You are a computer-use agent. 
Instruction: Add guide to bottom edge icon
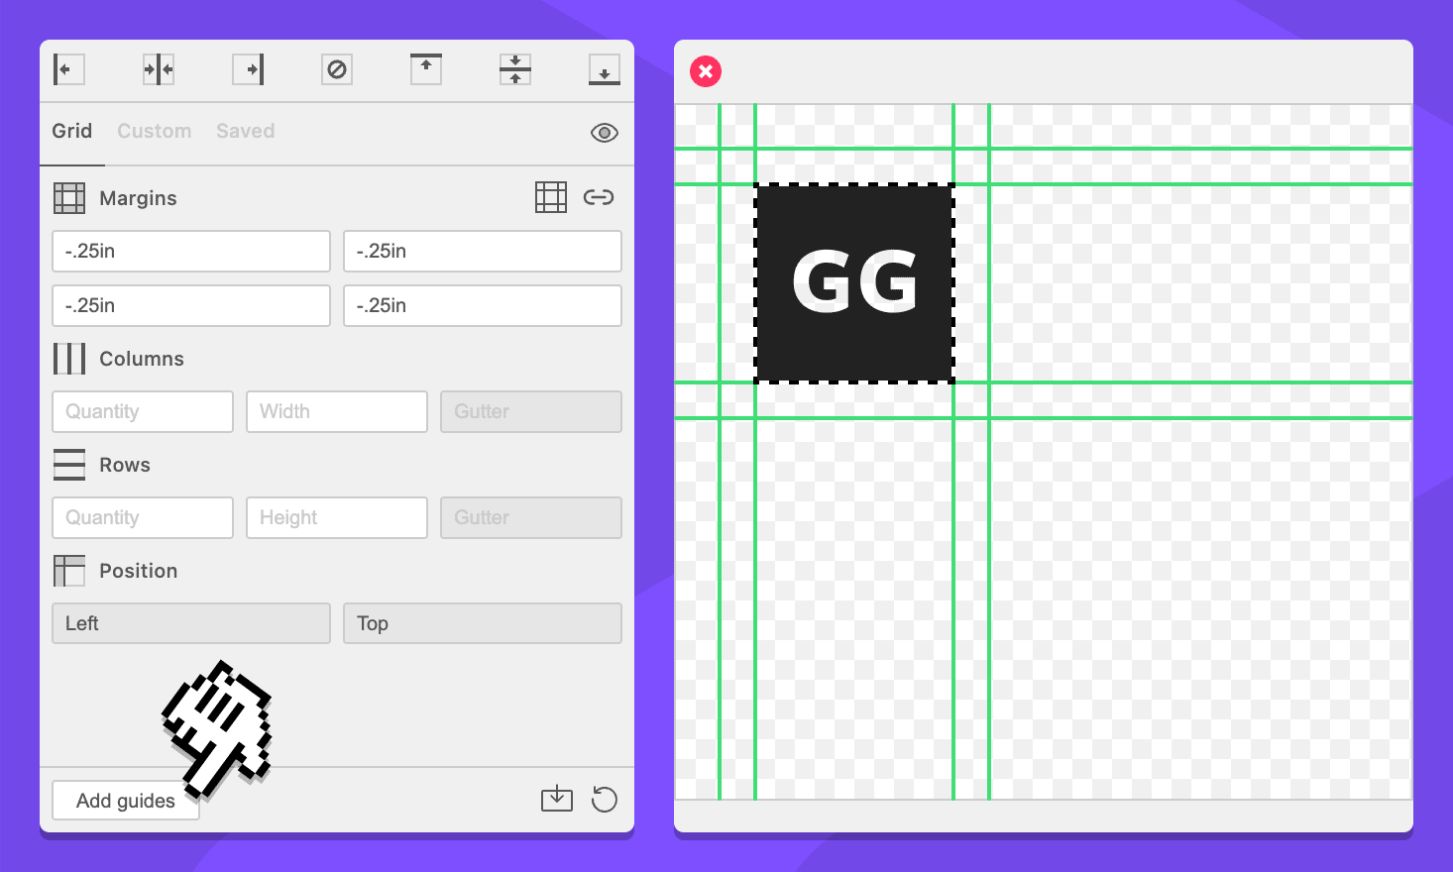(605, 69)
